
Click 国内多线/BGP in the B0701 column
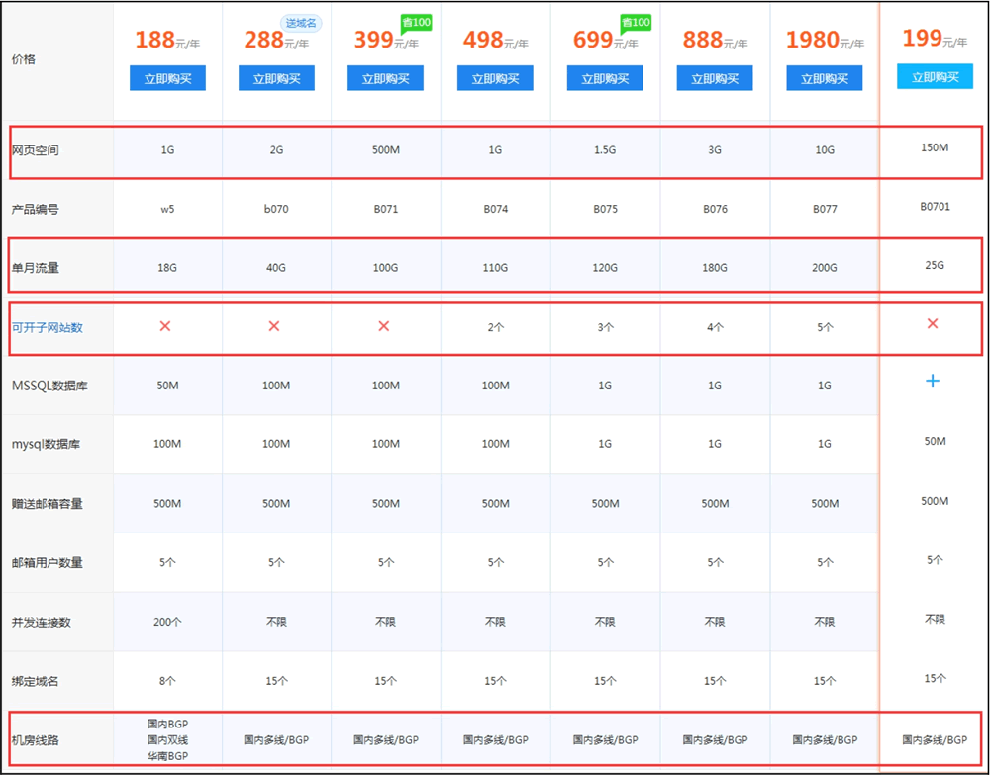[935, 739]
